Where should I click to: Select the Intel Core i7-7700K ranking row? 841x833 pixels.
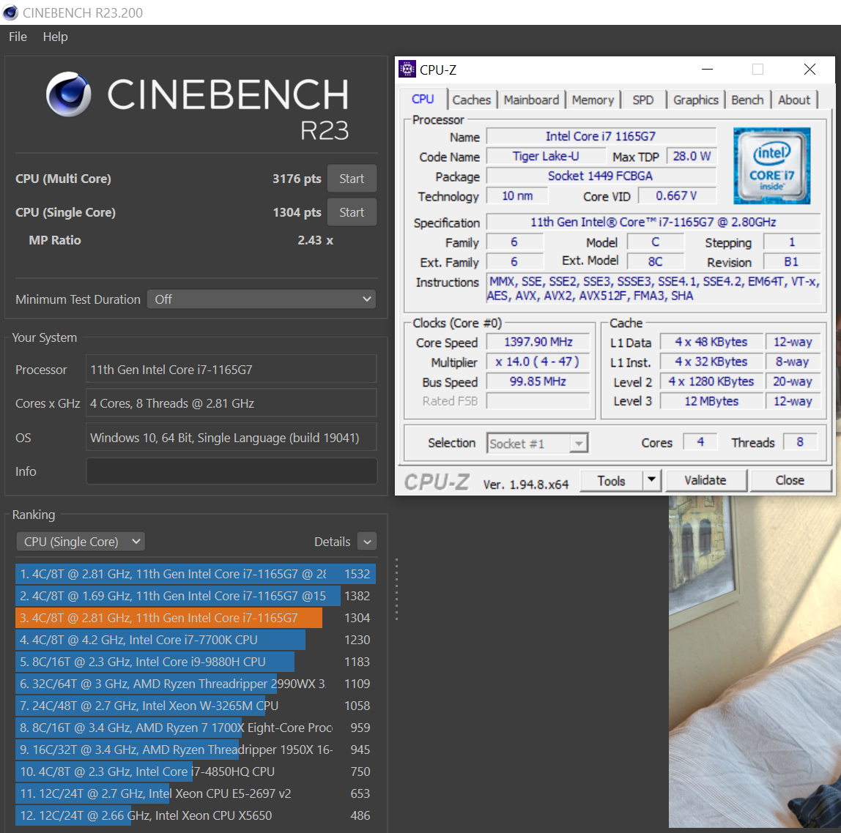tap(196, 640)
